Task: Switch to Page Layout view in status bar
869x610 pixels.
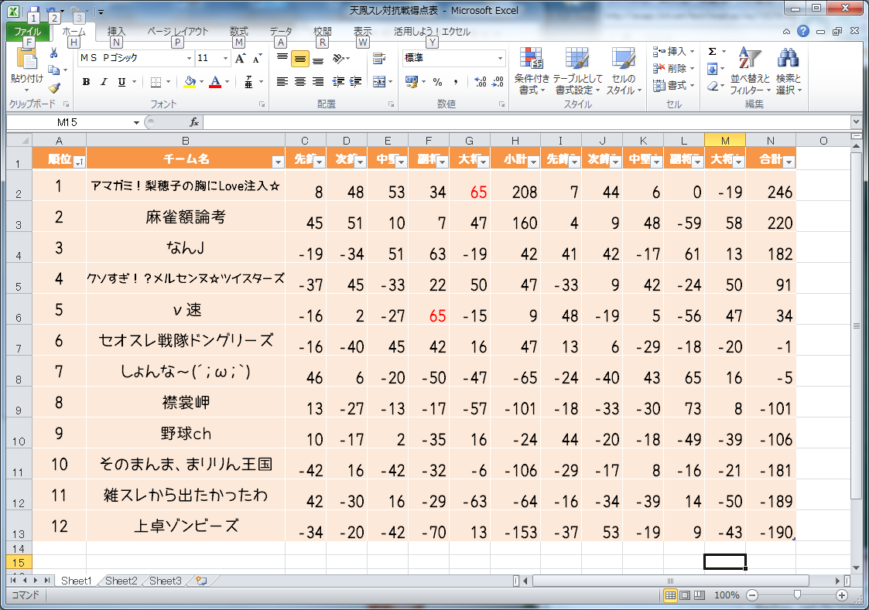Action: click(x=685, y=595)
